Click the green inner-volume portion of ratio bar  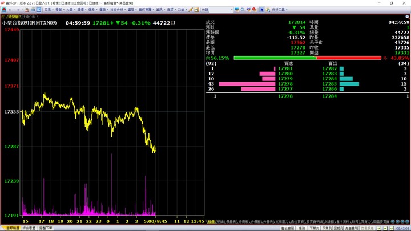275,58
